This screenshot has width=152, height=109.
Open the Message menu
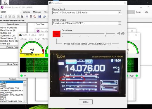point(37,12)
